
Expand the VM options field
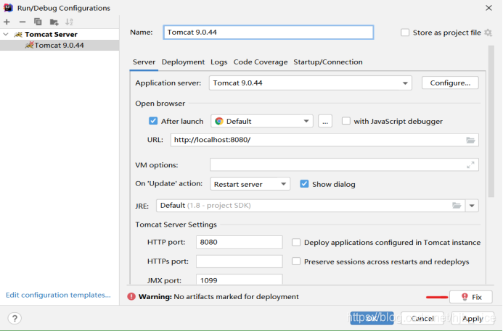pos(470,165)
